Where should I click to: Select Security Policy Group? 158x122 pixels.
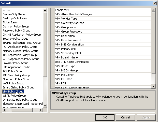point(16,39)
